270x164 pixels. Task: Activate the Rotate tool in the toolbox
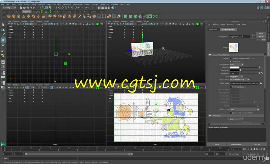point(3,45)
